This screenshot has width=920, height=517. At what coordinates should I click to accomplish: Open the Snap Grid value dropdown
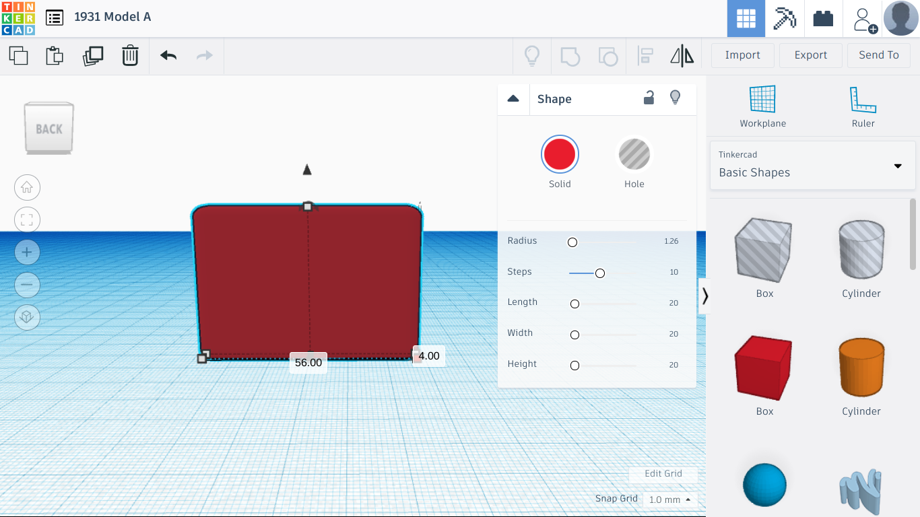(669, 499)
